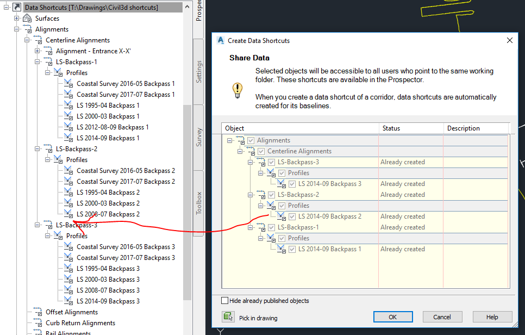Click the Autodesk logo in dialog title bar
The height and width of the screenshot is (335, 525).
point(220,40)
